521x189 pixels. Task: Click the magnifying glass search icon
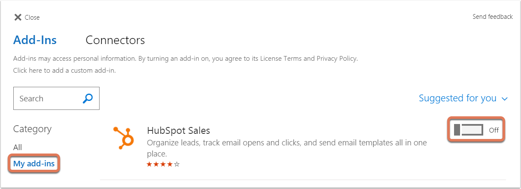pos(88,98)
